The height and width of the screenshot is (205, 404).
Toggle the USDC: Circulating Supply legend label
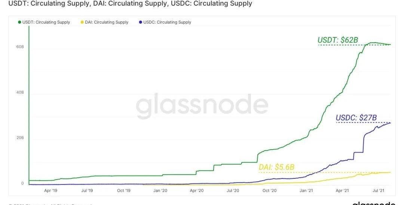pos(167,22)
